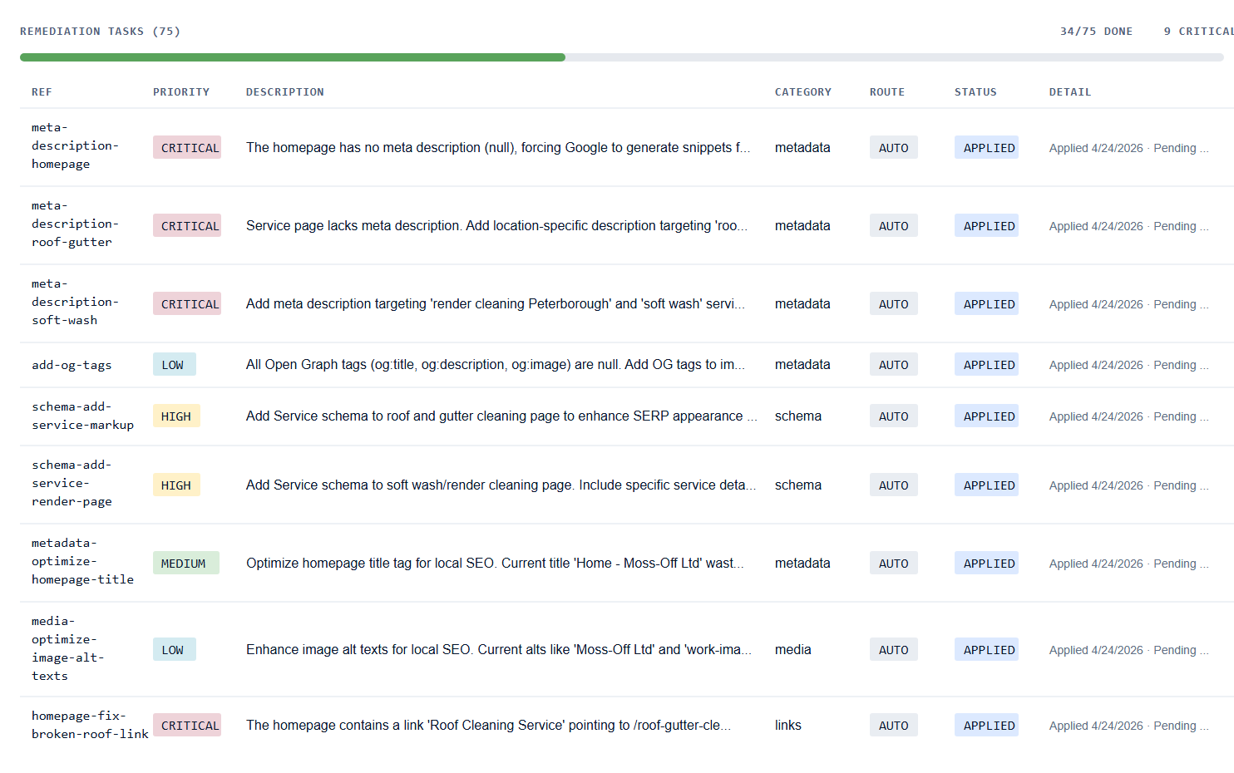Click the DETAIL column header
The image size is (1234, 773).
pyautogui.click(x=1070, y=92)
